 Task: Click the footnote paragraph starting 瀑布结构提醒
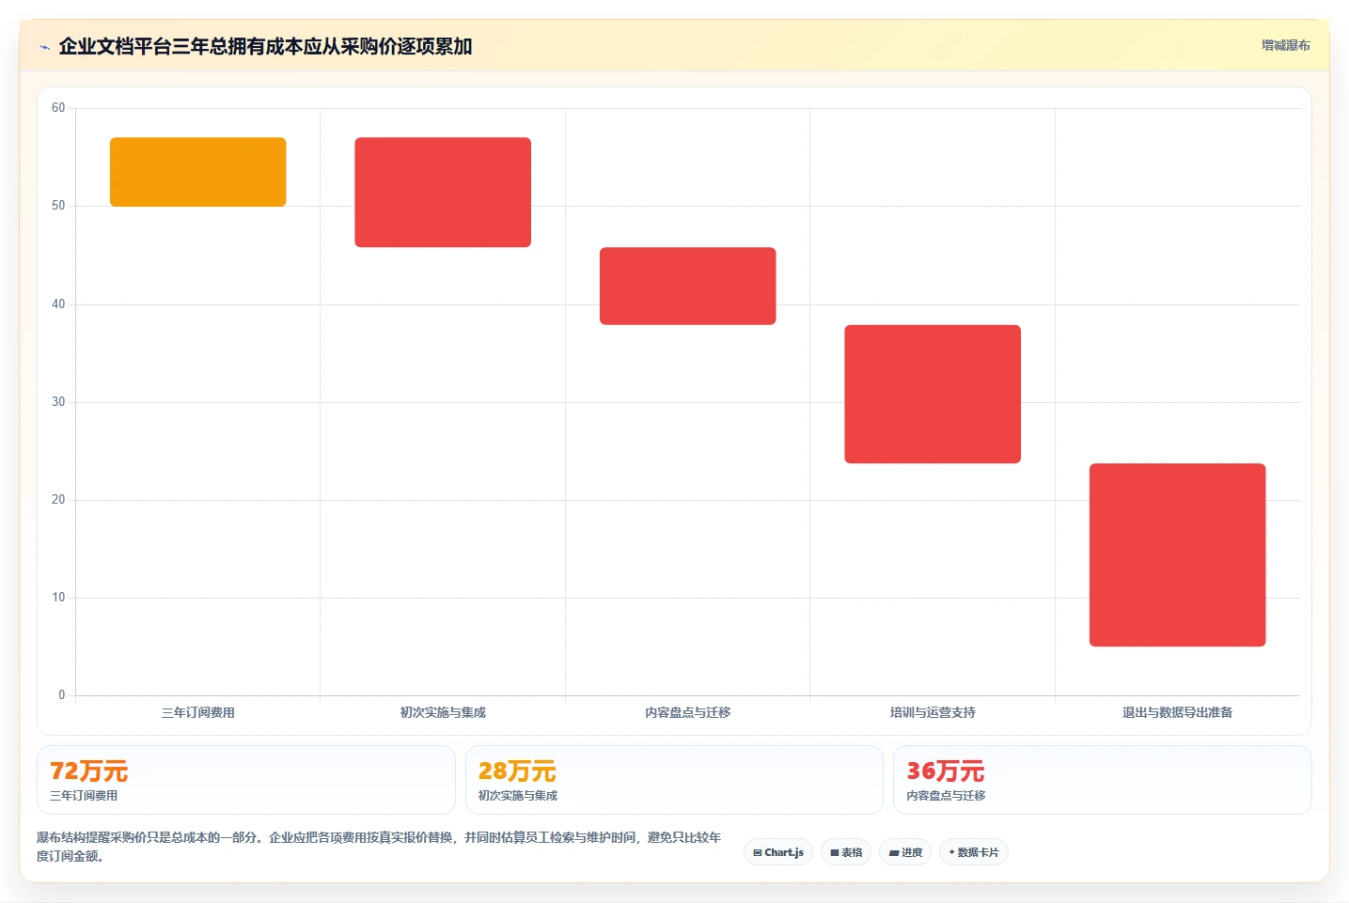(x=379, y=847)
